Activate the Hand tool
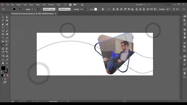Image resolution: width=187 pixels, height=105 pixels. tap(3, 63)
